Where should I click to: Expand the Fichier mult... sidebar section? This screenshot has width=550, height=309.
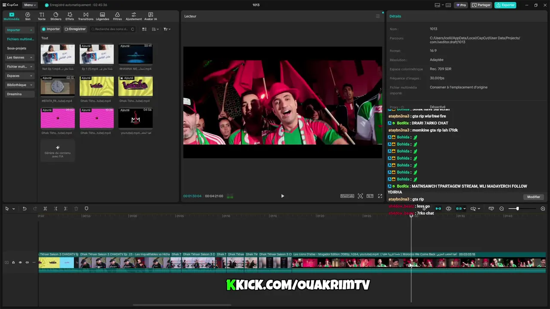click(20, 67)
